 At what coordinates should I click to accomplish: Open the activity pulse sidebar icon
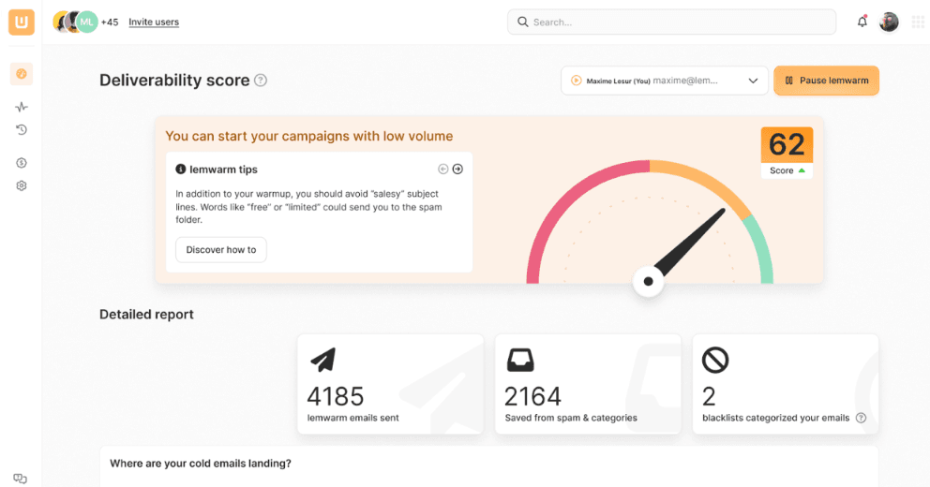point(22,107)
